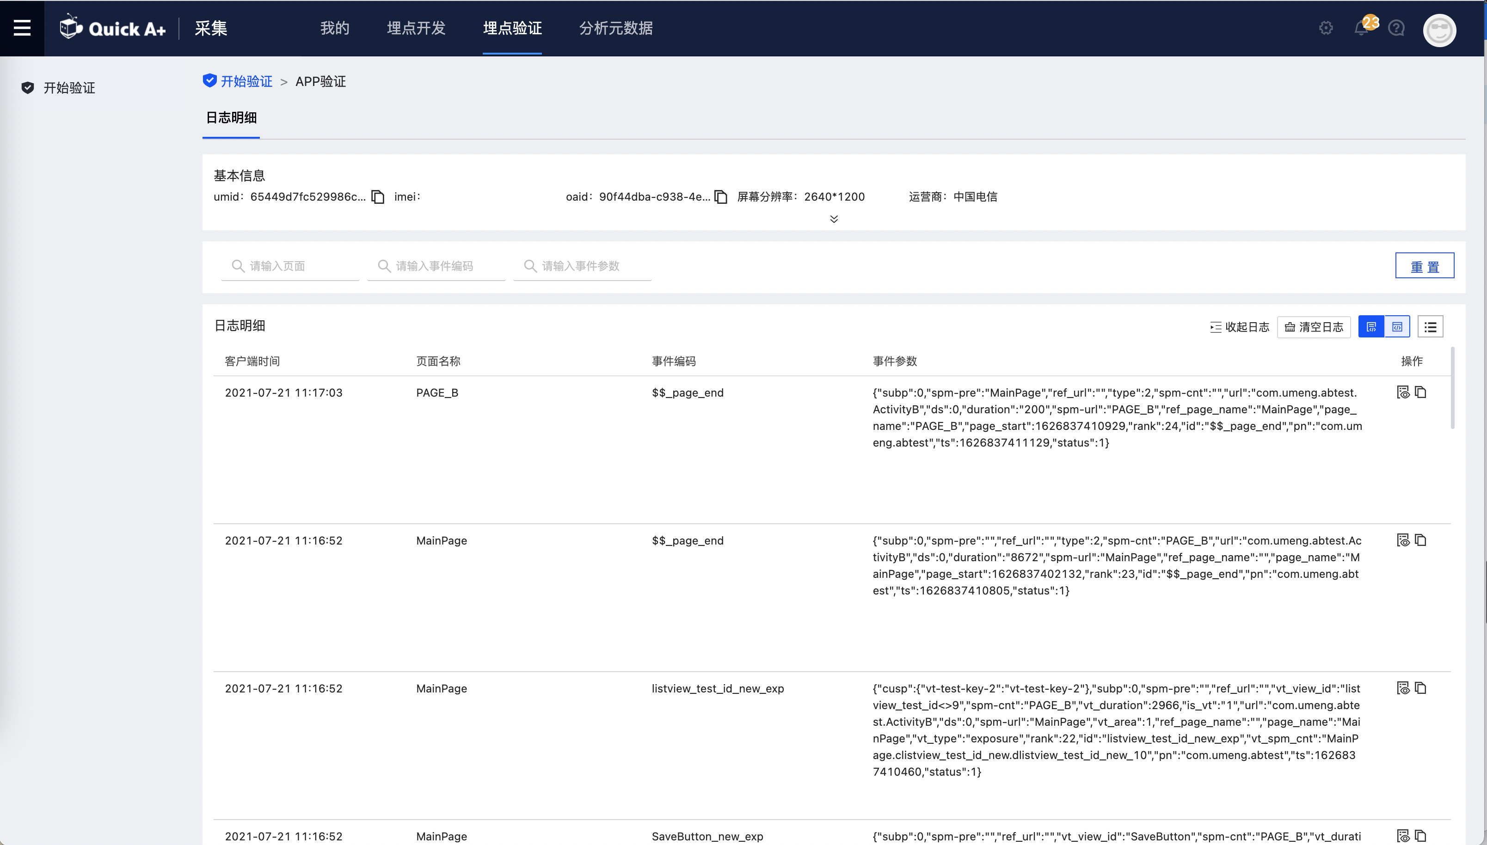Open the settings gear icon
The height and width of the screenshot is (845, 1487).
(x=1326, y=28)
